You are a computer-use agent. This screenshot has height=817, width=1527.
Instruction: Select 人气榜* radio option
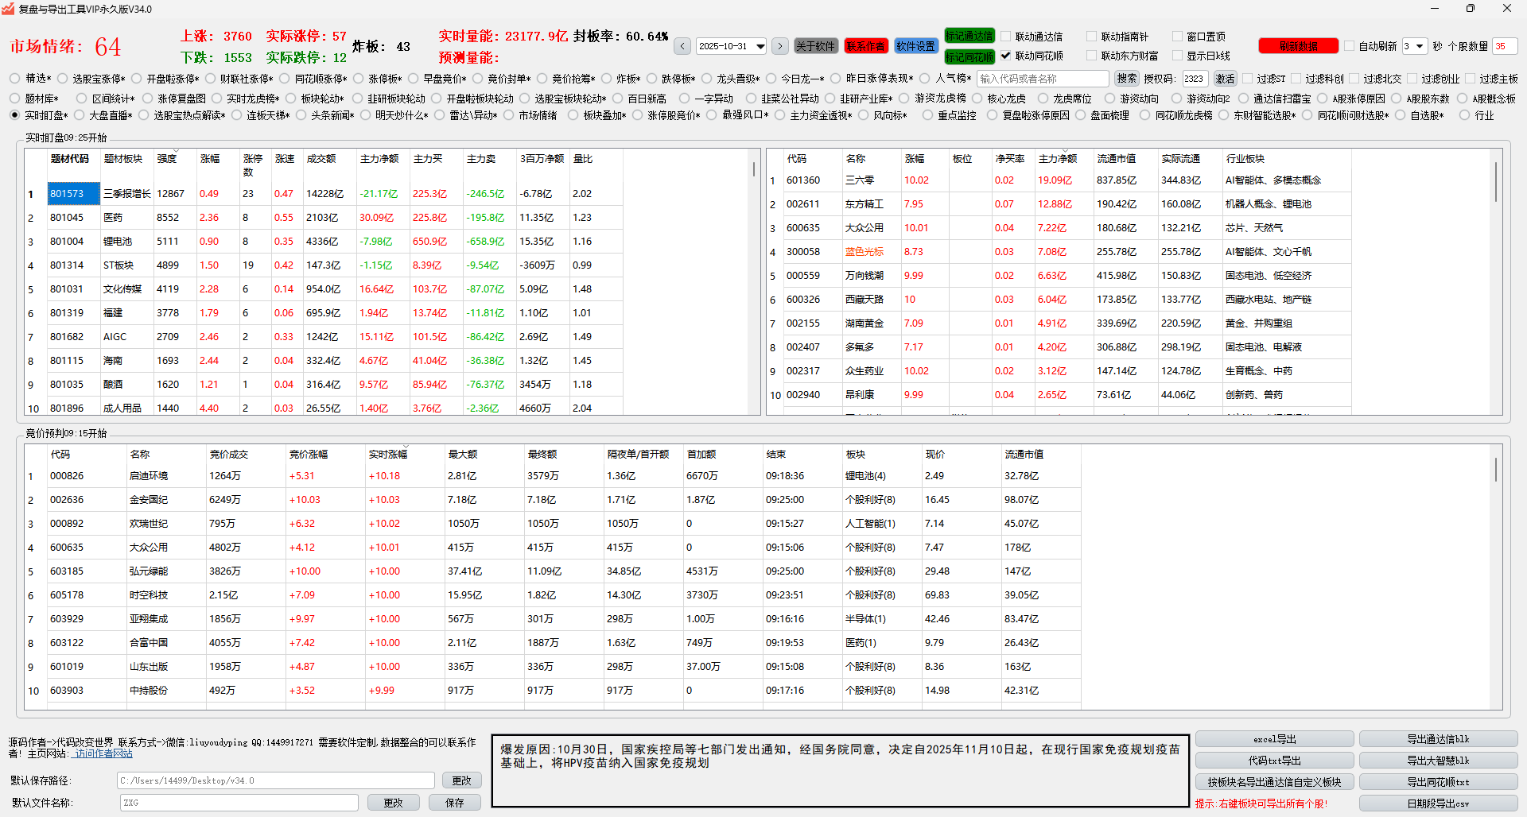point(925,79)
